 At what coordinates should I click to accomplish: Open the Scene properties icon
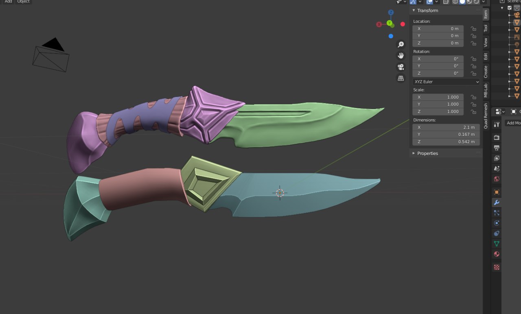tap(496, 168)
